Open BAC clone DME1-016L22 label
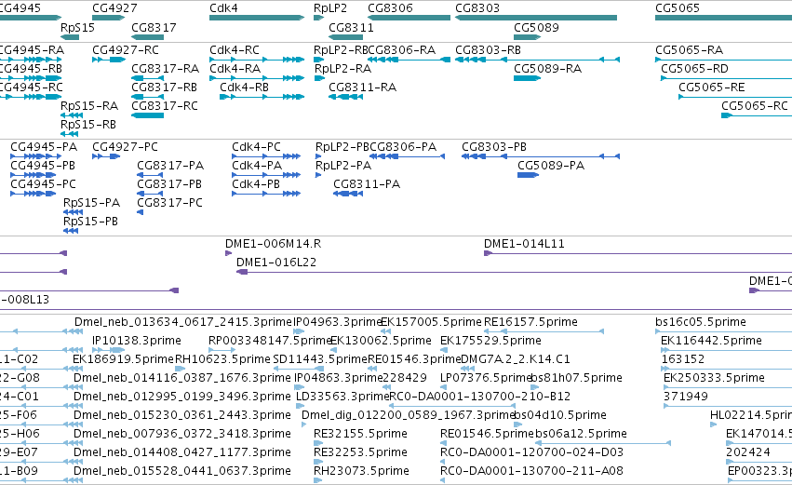 (x=276, y=263)
